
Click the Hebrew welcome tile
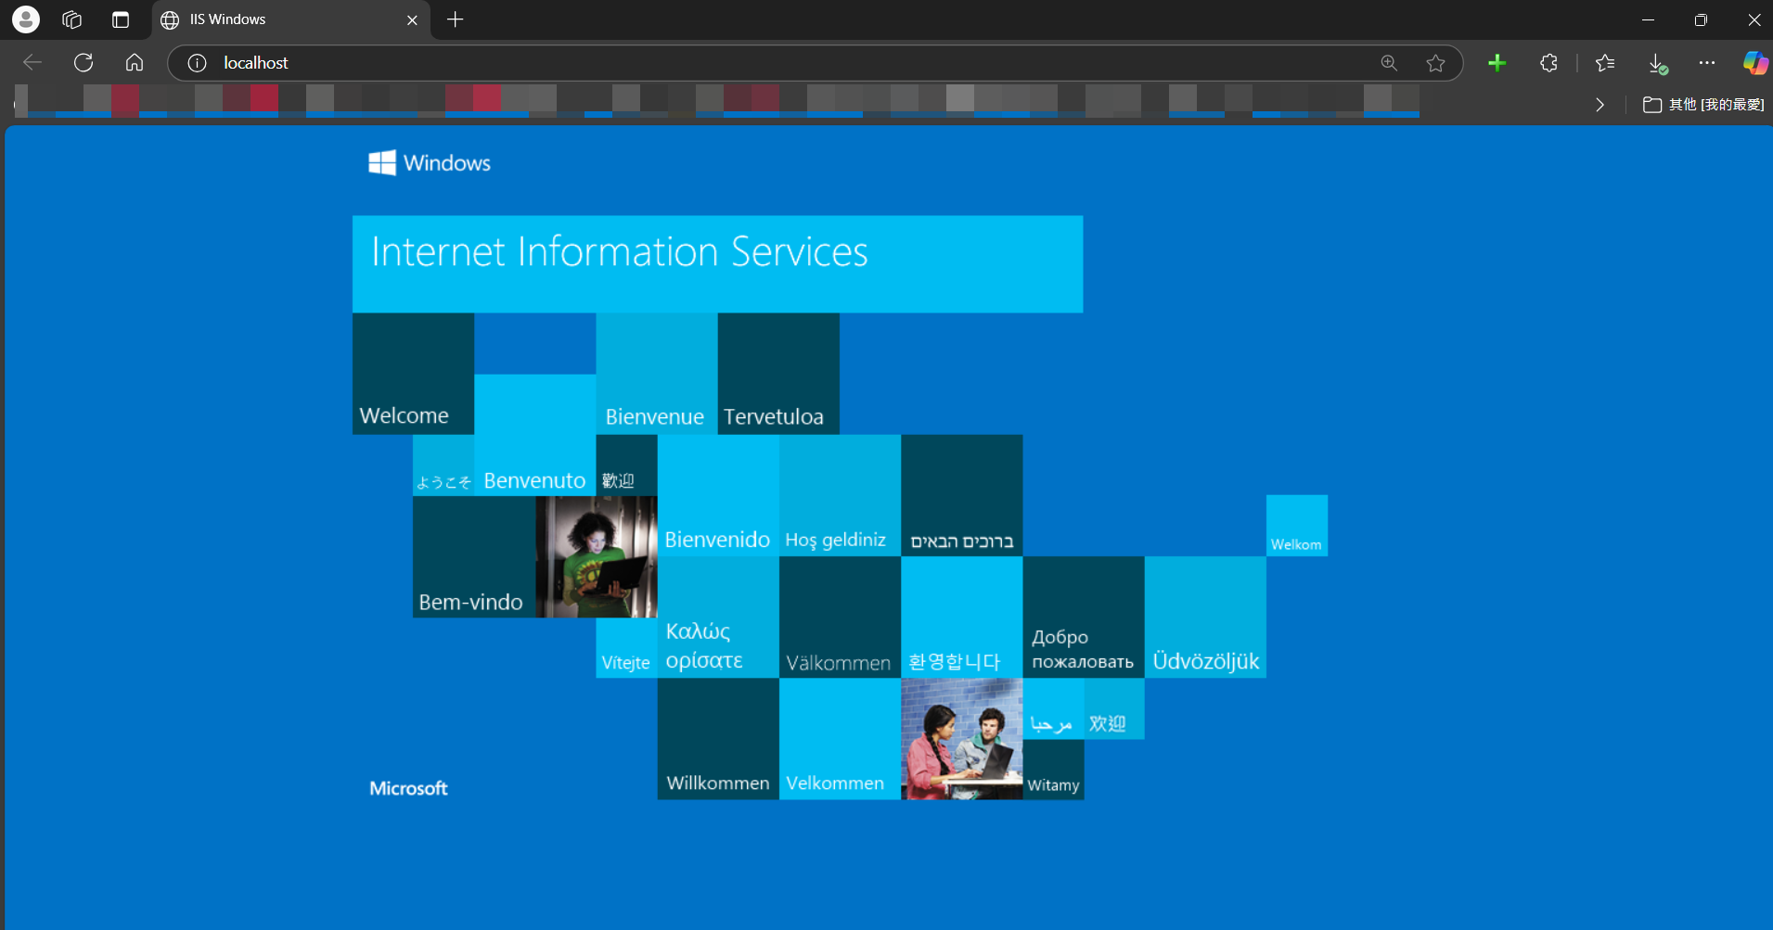point(962,495)
